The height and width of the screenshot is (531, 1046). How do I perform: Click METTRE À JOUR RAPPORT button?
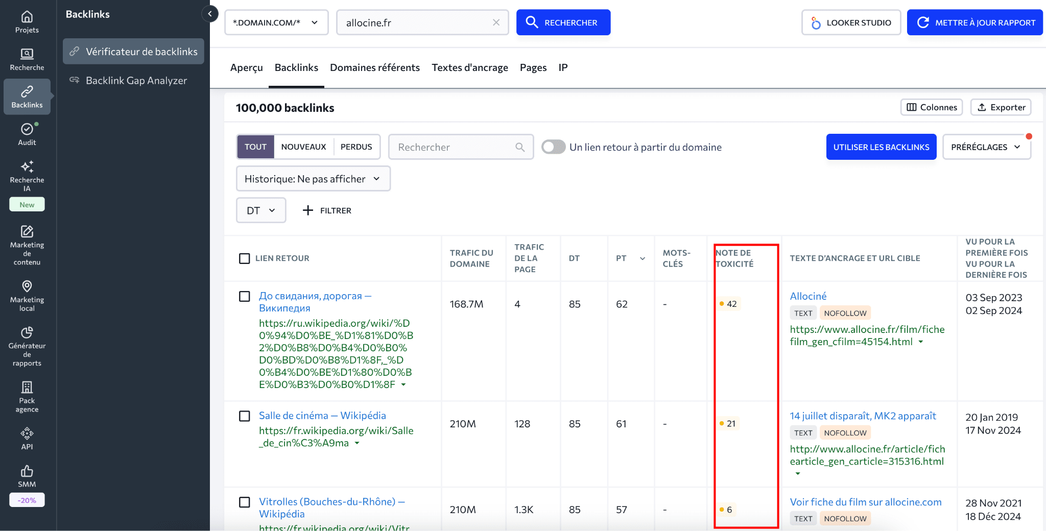[x=975, y=22]
